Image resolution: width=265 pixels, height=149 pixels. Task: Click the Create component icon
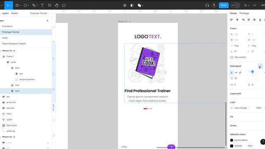[x=125, y=5]
